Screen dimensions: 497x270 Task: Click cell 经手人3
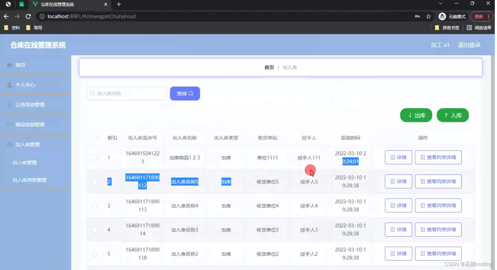(x=309, y=230)
